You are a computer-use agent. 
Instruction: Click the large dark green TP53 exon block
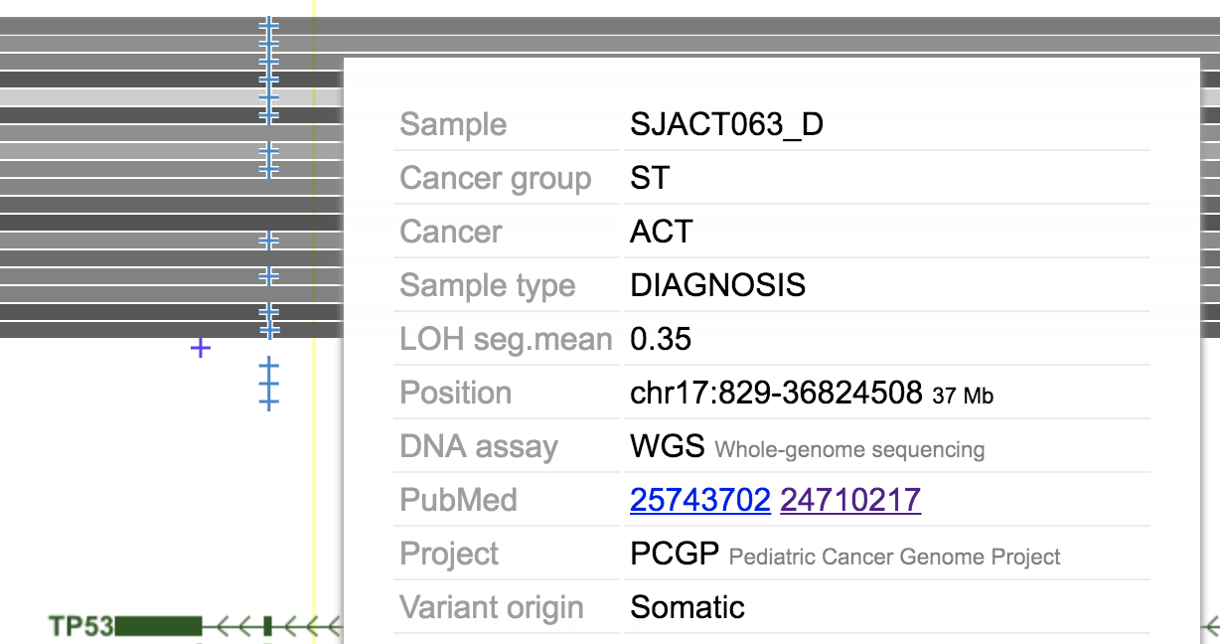pos(159,626)
